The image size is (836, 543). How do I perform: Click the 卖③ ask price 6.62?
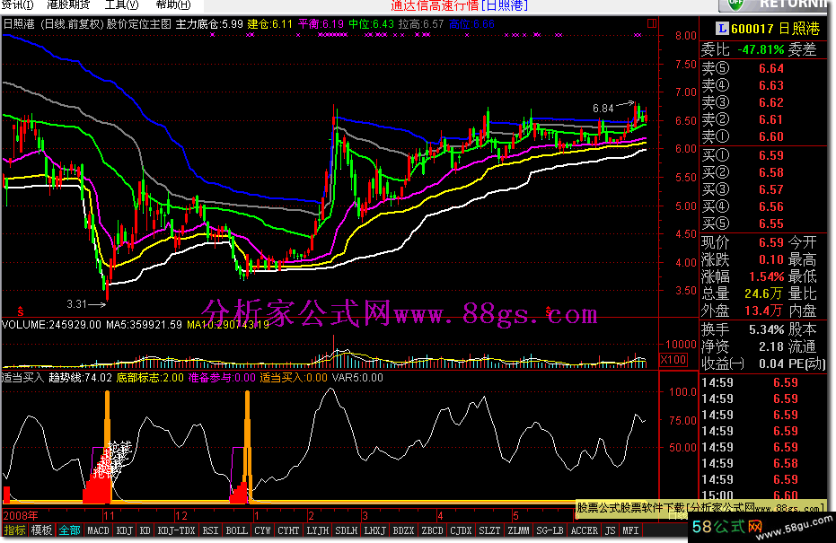click(x=771, y=103)
